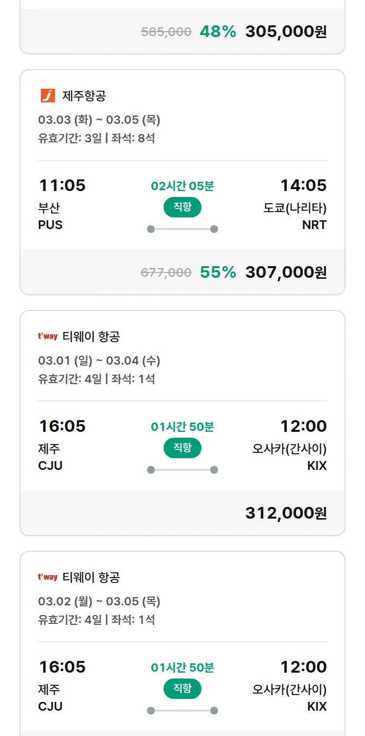Click the 48% discount label

click(218, 32)
